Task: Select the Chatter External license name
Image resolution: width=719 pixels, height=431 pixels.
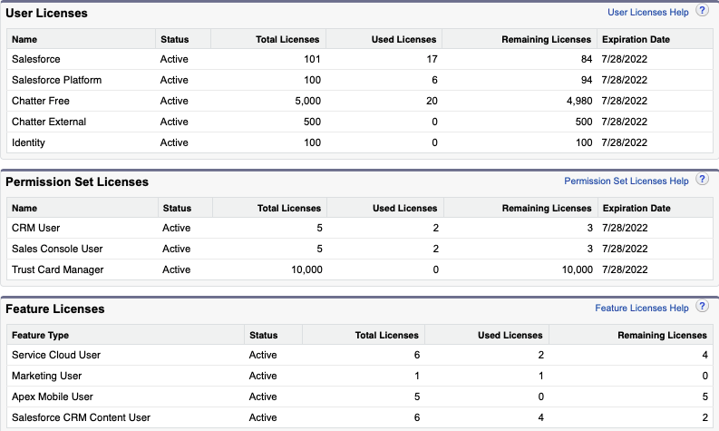Action: tap(49, 122)
